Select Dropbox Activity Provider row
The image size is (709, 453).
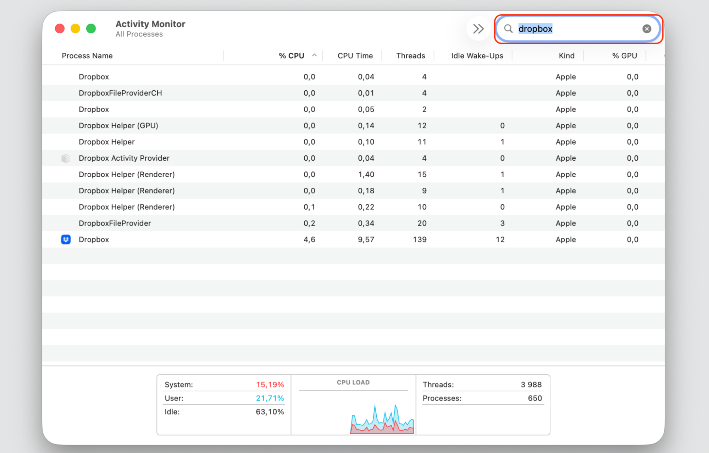coord(353,158)
